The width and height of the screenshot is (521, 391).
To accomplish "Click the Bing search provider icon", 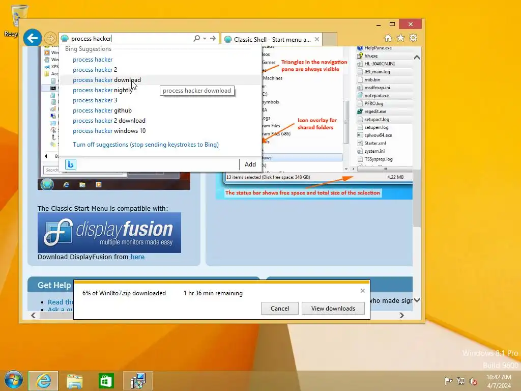I will point(70,164).
